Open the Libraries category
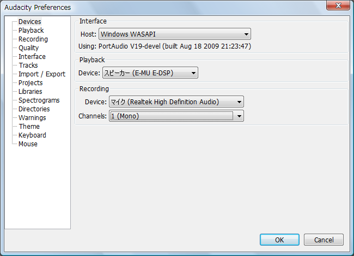Screen dimensions: 354x256 coord(30,92)
